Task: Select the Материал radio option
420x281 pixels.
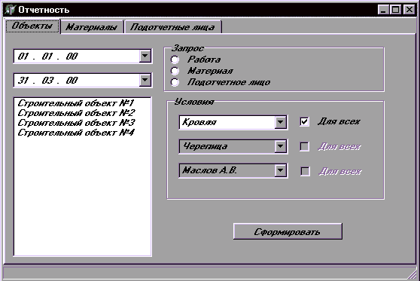Action: (175, 71)
